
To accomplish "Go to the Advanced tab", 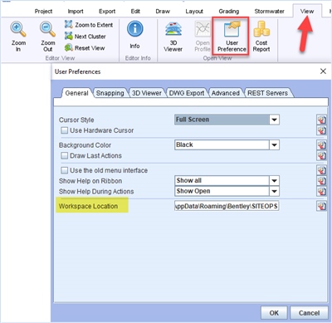I will click(x=226, y=93).
